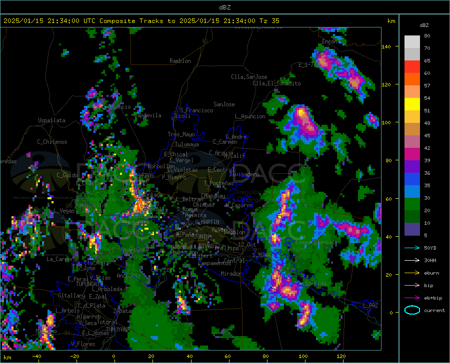The width and height of the screenshot is (450, 363).
Task: Click the '30HM' legend label
Action: [x=430, y=261]
